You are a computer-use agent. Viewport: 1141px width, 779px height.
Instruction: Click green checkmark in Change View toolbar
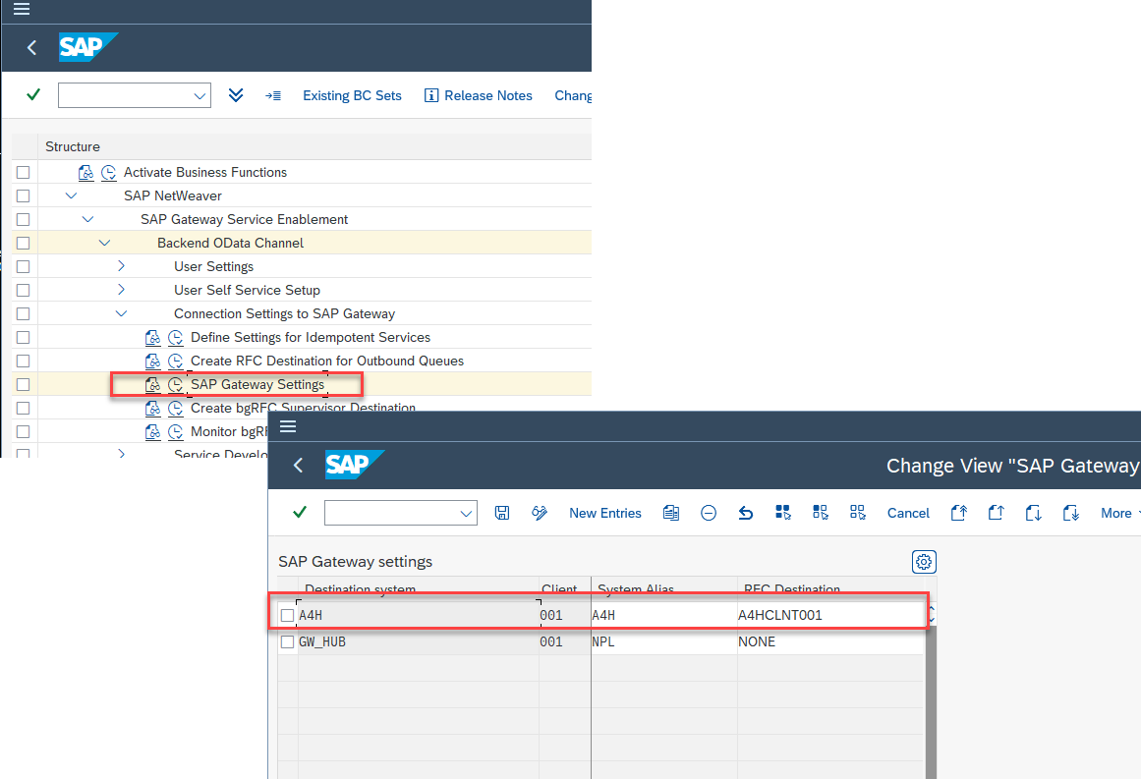[300, 512]
